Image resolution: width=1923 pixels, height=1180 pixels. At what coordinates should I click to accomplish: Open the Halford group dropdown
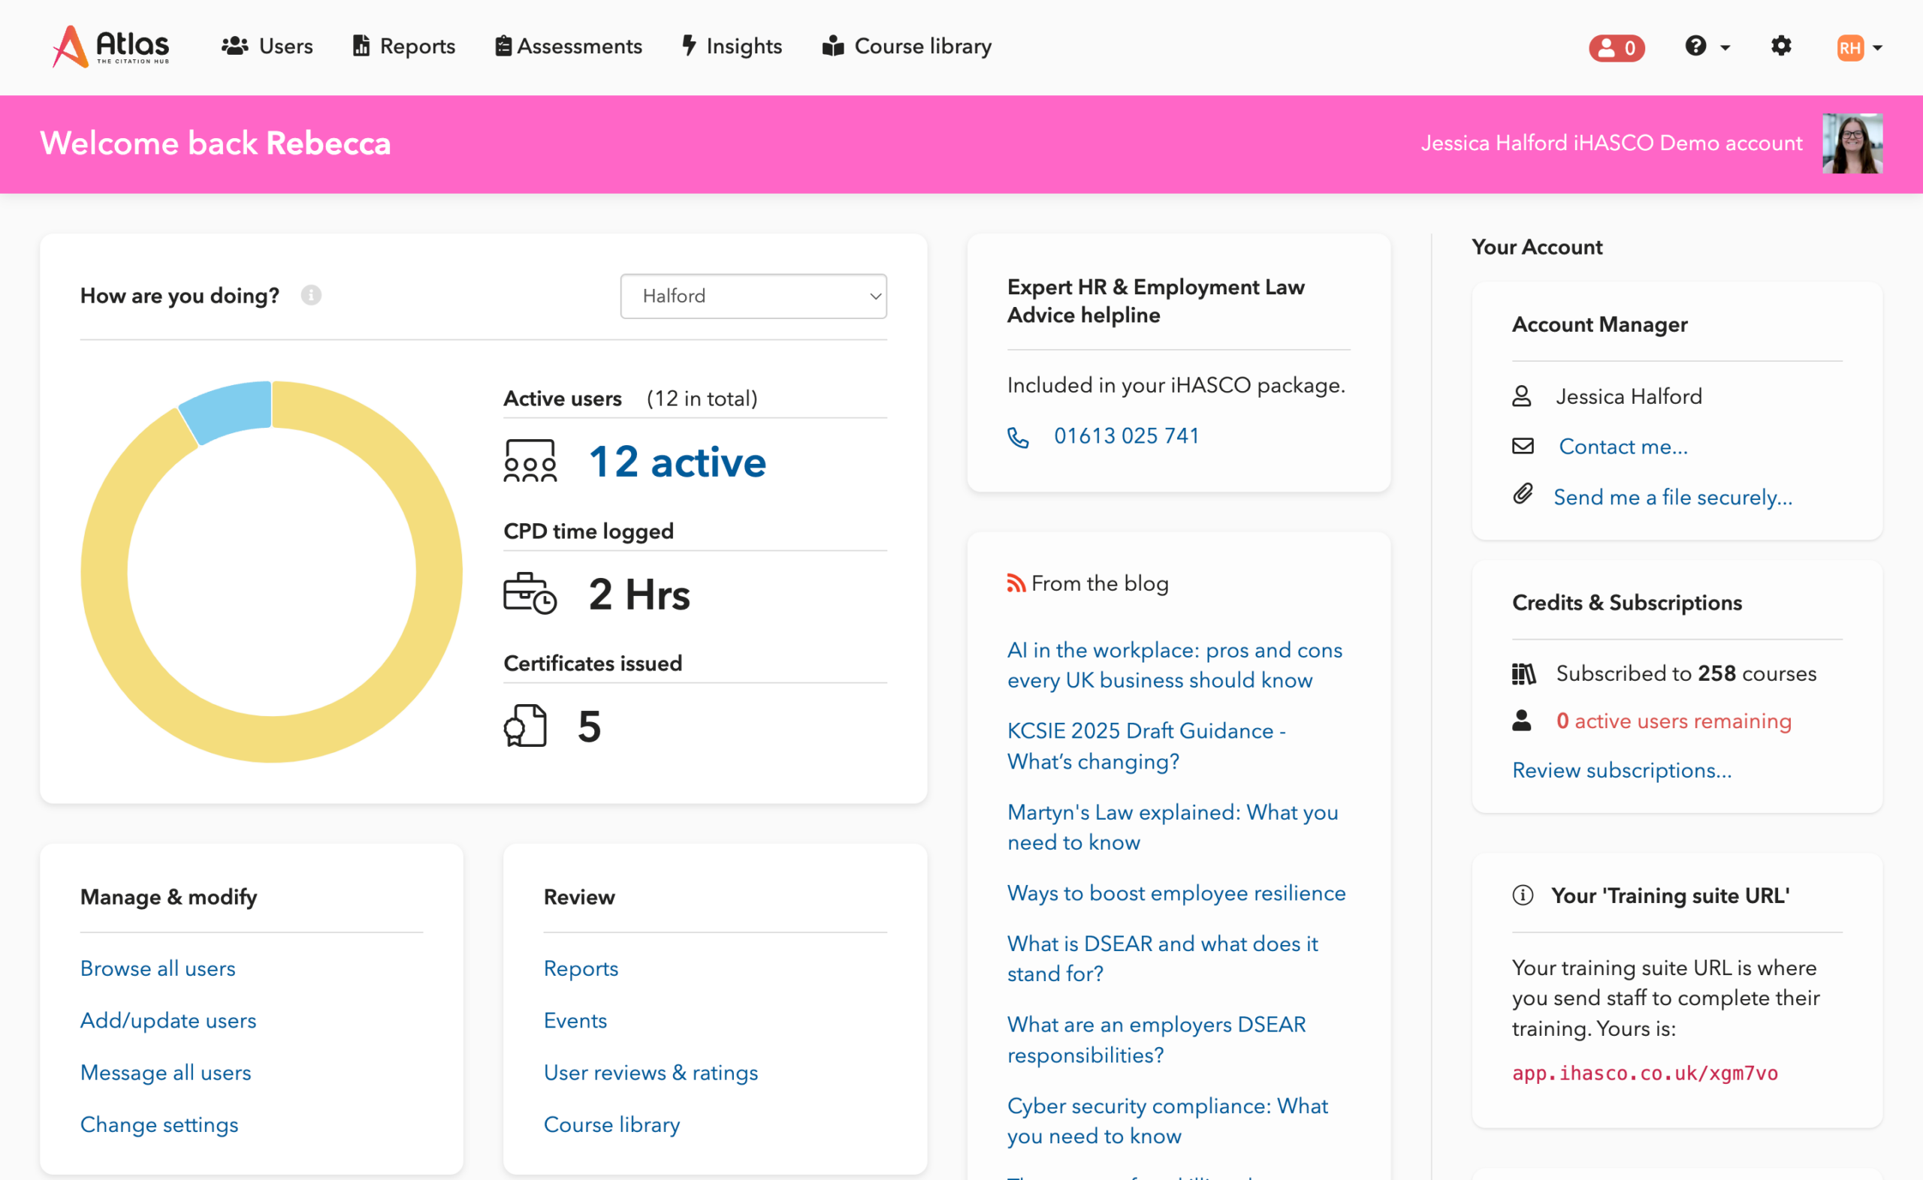tap(753, 296)
